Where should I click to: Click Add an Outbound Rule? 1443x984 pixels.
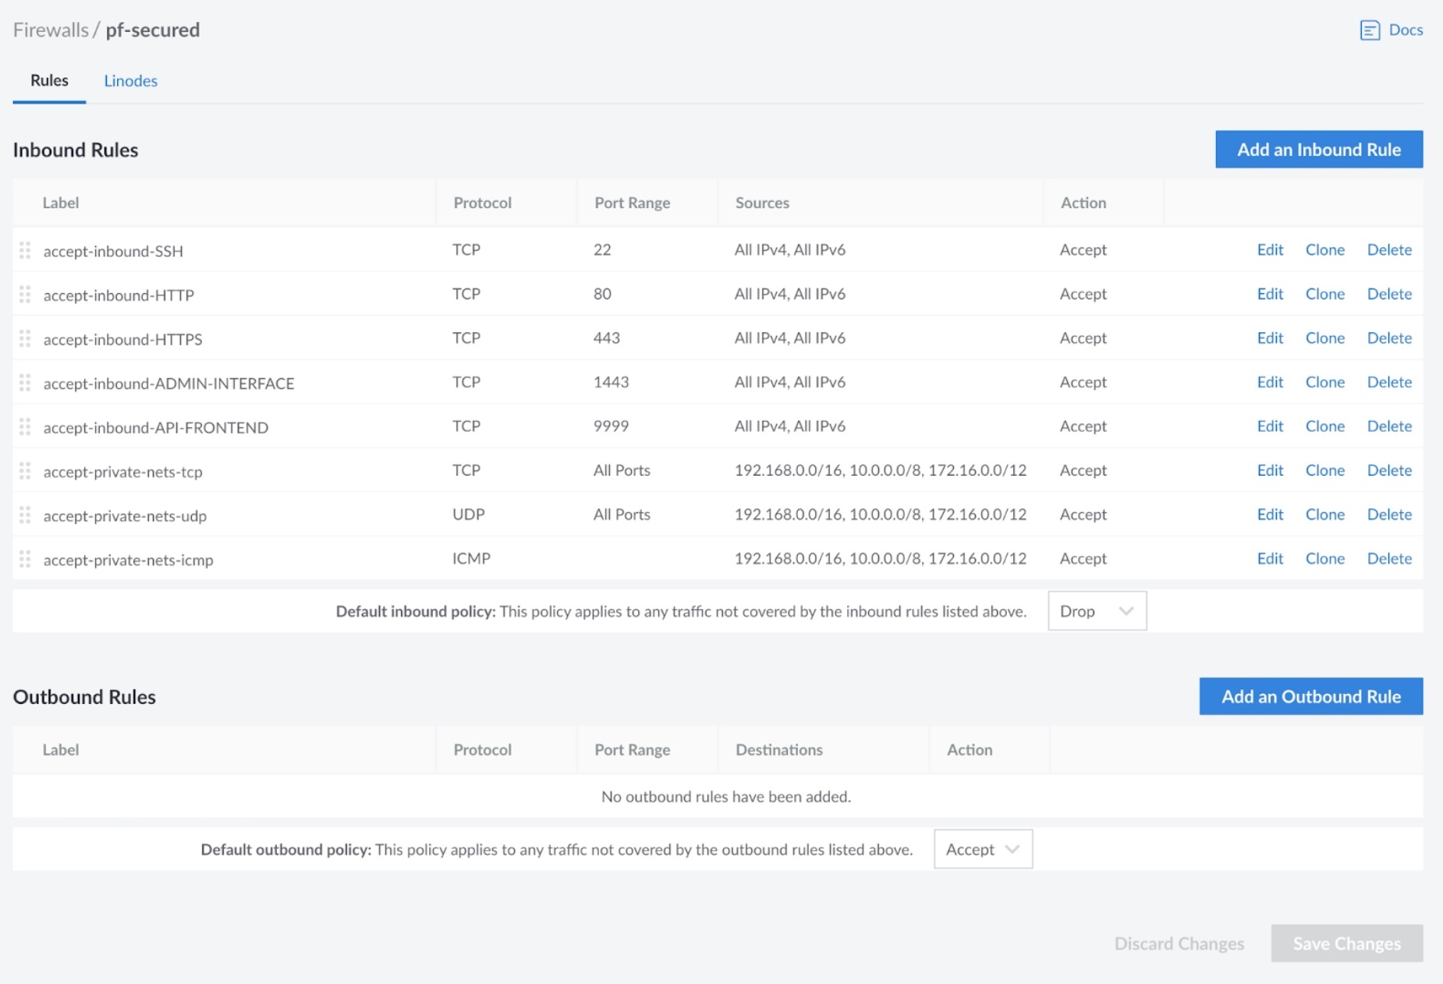[x=1310, y=696]
